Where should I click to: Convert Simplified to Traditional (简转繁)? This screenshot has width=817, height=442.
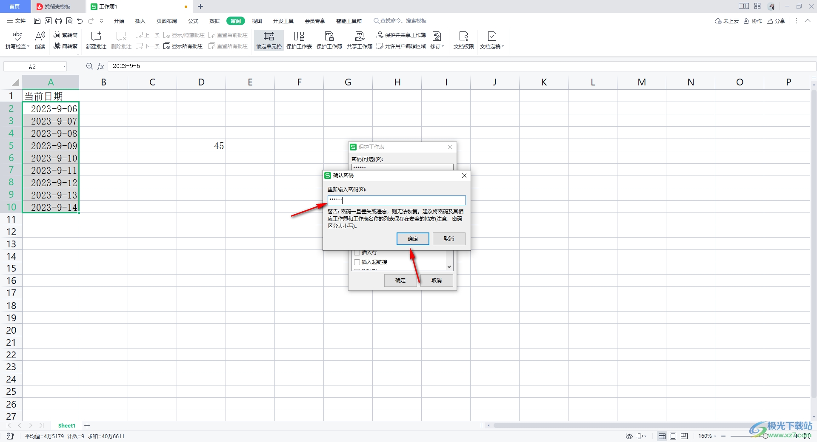(x=66, y=46)
